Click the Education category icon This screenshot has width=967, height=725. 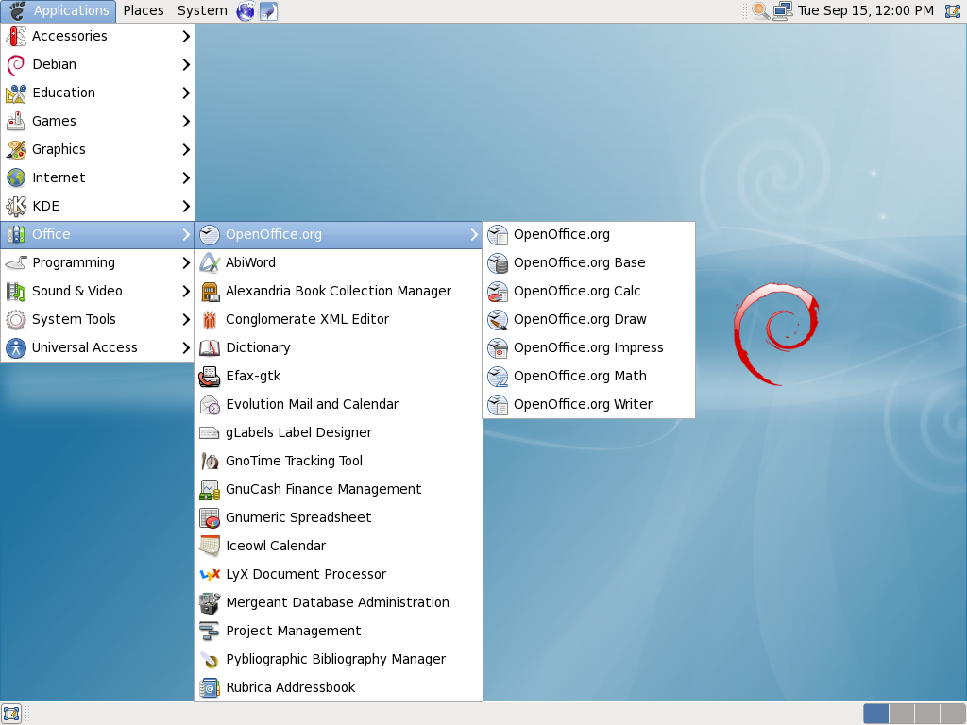(16, 93)
